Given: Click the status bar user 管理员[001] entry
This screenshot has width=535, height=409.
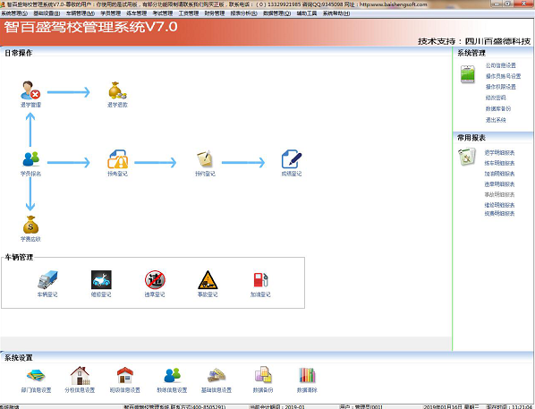Looking at the screenshot, I should coord(361,407).
